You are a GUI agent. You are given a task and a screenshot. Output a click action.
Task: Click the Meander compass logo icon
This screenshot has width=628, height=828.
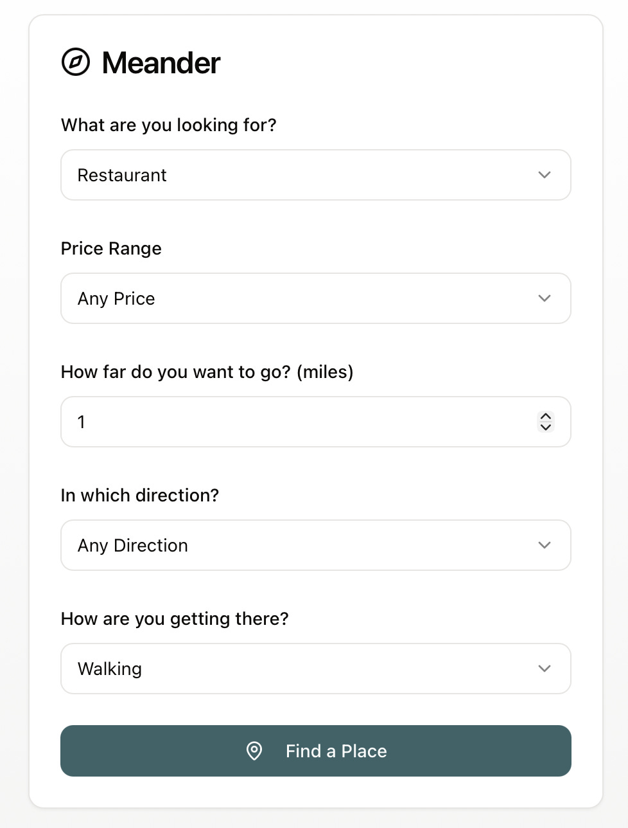point(76,62)
